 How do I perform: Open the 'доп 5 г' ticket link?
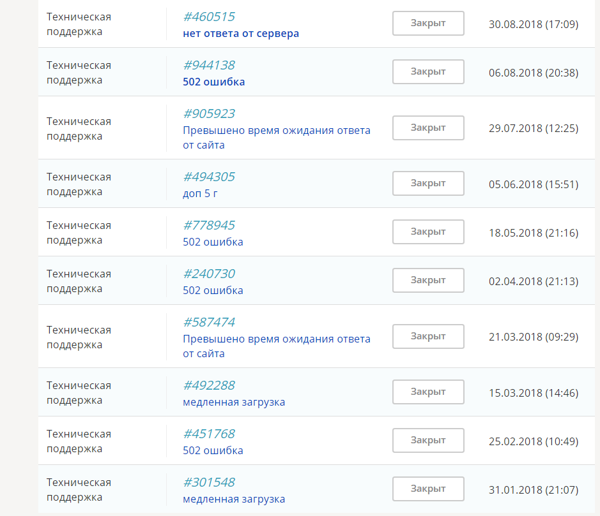click(x=200, y=194)
